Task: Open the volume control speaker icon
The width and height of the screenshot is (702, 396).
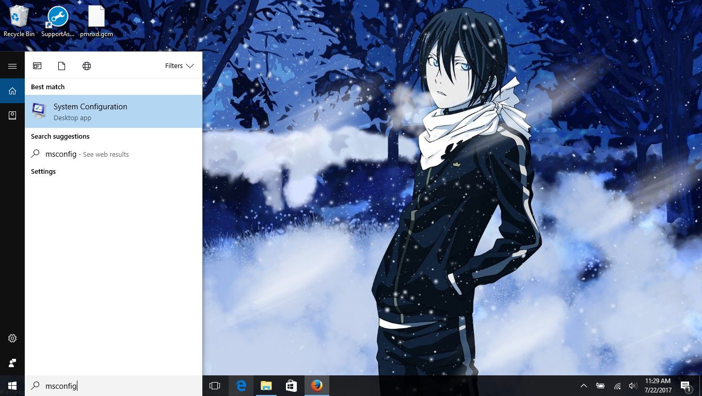Action: (x=633, y=386)
